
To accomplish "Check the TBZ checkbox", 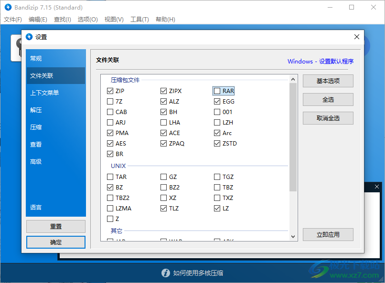I will pos(217,188).
